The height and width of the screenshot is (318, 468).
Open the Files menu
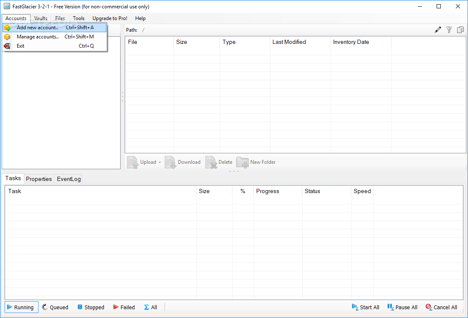[60, 18]
